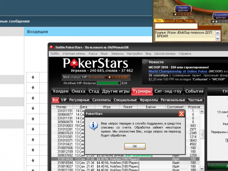
Task: Click OK in the PokerStars dialog
Action: click(x=135, y=146)
